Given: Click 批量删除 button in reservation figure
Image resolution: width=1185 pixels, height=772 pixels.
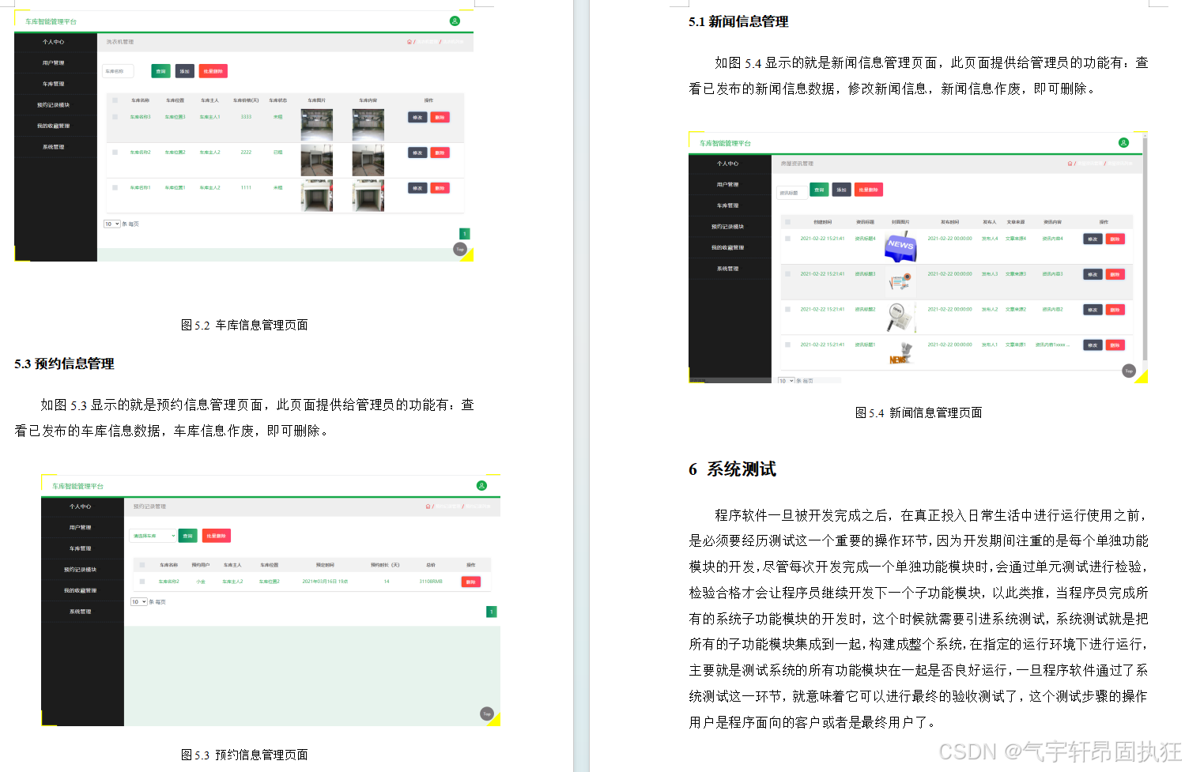Looking at the screenshot, I should tap(216, 536).
